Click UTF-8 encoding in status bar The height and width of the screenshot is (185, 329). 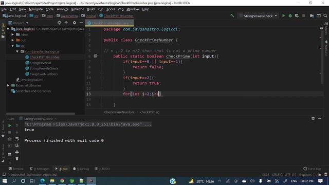pos(290,175)
